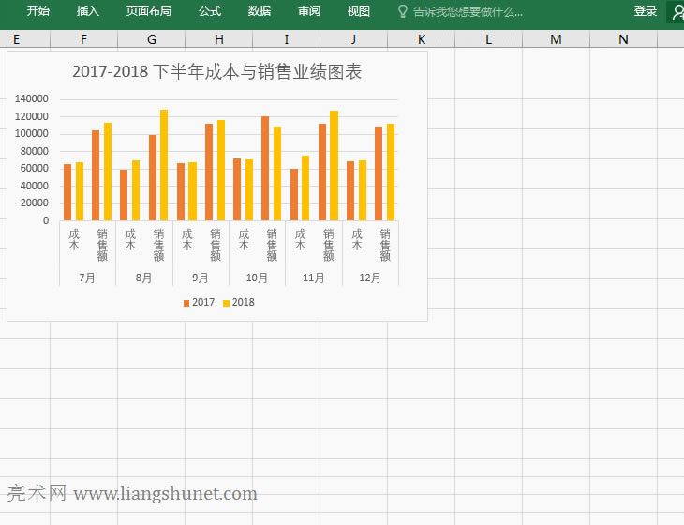Select column M header
Screen dimensions: 684x525
(x=557, y=38)
